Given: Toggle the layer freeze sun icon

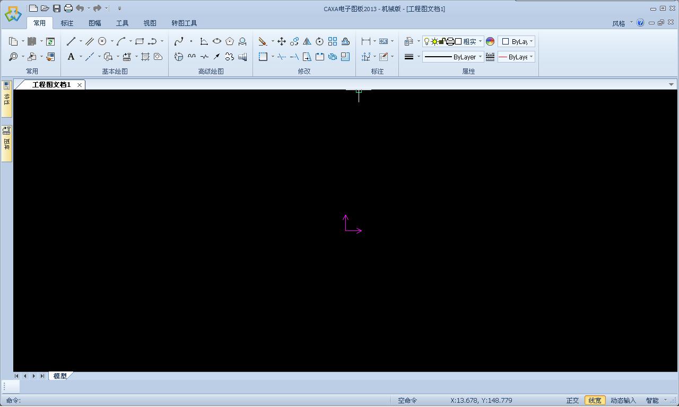Looking at the screenshot, I should (434, 41).
